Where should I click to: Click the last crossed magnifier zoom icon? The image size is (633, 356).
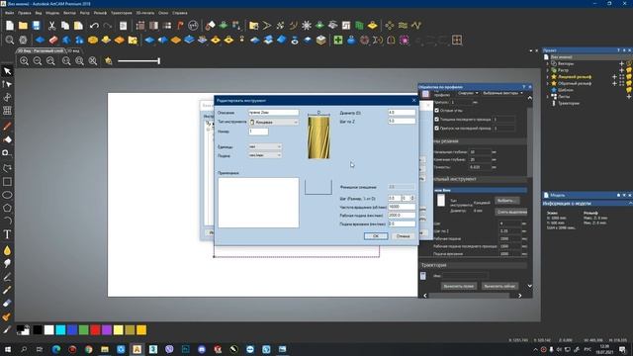tap(93, 61)
